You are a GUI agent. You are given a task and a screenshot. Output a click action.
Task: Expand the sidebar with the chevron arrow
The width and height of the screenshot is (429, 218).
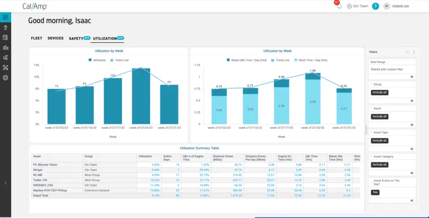coord(5,183)
